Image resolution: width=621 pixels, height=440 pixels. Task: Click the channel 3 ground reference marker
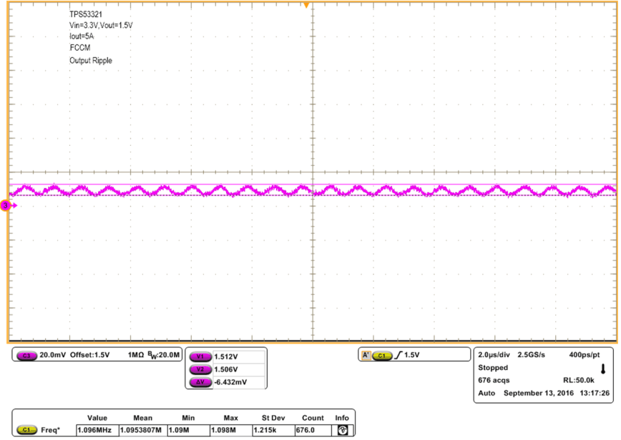tap(6, 206)
